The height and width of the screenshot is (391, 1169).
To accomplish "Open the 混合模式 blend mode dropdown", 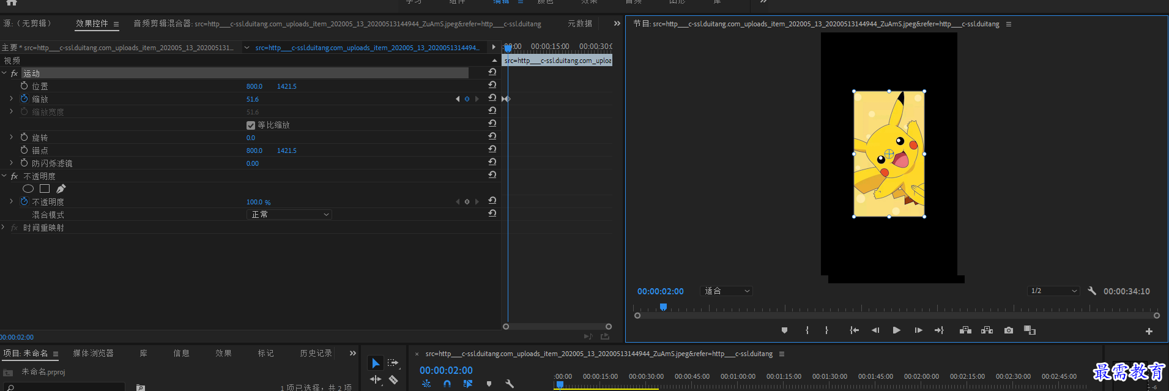I will pyautogui.click(x=289, y=214).
